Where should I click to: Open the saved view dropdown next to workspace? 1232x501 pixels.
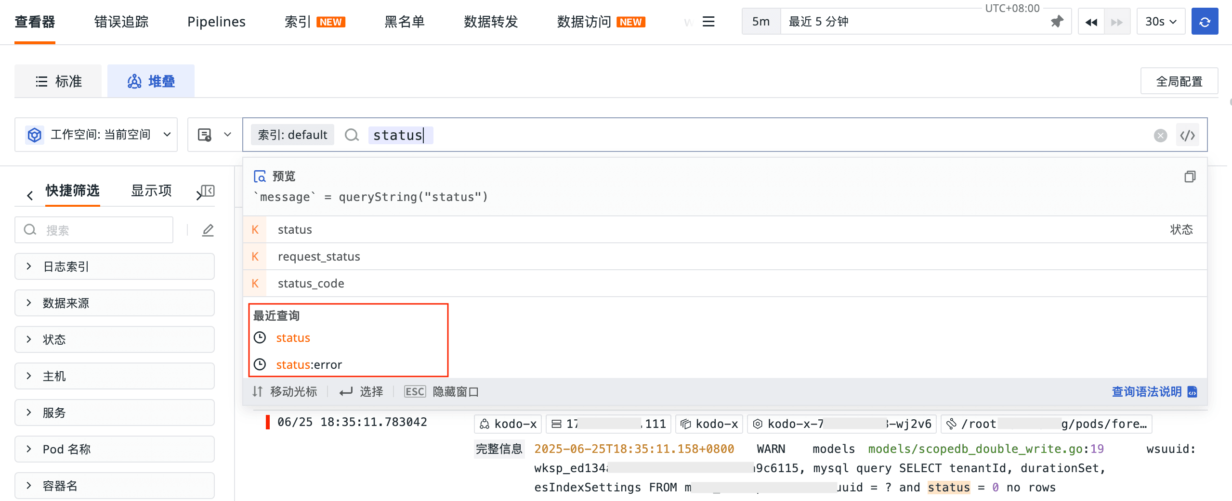click(215, 135)
